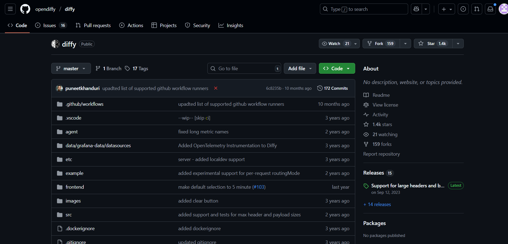
Task: Open the master branch selector
Action: 71,68
